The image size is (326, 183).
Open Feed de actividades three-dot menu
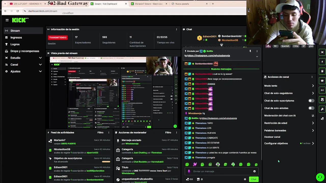(109, 132)
